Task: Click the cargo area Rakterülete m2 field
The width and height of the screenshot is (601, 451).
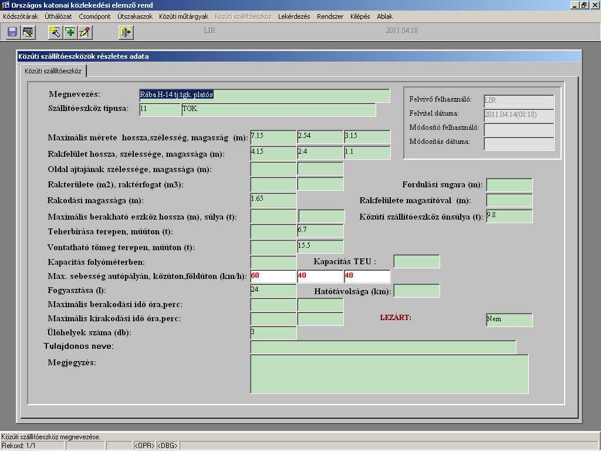Action: pyautogui.click(x=274, y=184)
